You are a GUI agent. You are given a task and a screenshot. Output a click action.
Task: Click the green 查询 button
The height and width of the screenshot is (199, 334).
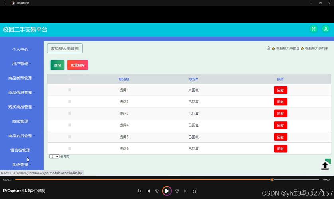pyautogui.click(x=57, y=65)
